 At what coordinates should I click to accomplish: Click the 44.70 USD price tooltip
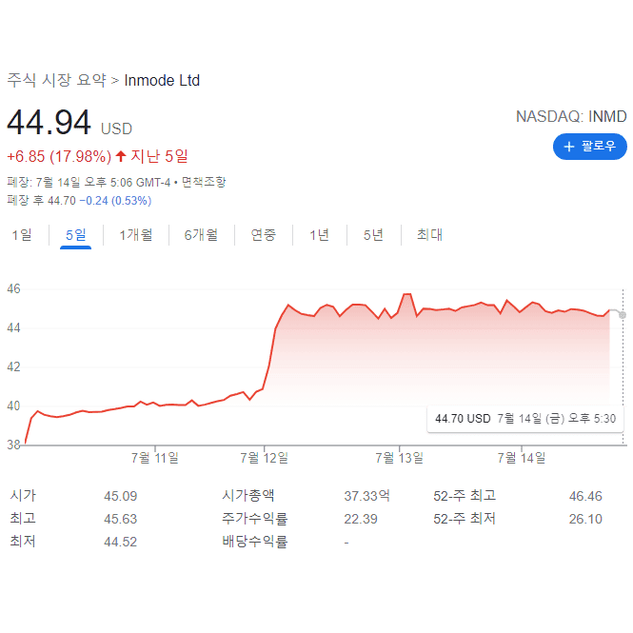point(525,419)
